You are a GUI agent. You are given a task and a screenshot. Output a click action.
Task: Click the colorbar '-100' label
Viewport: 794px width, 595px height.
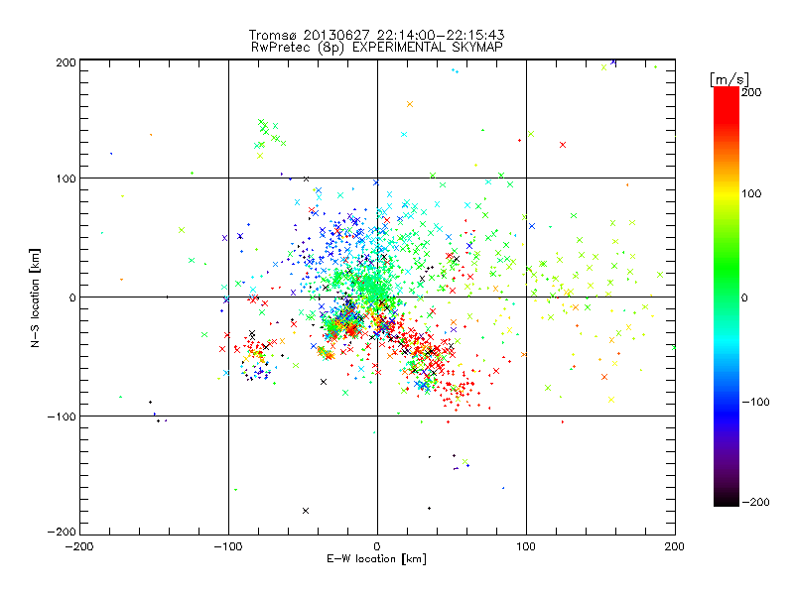pos(755,402)
